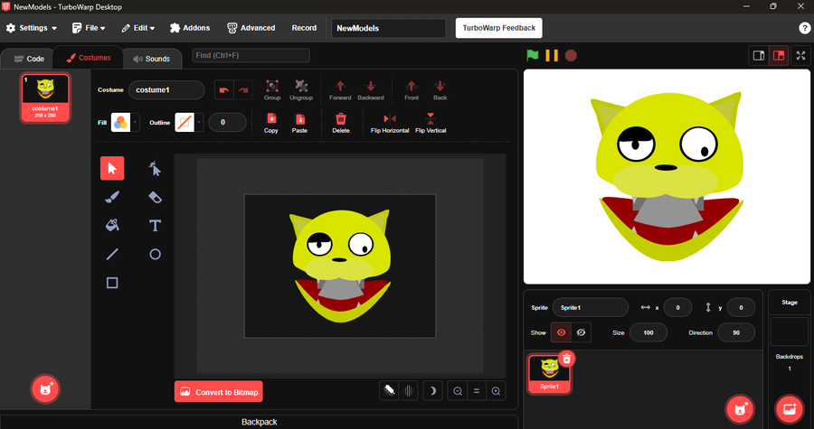Expand the Fill color dropdown arrow

[135, 123]
